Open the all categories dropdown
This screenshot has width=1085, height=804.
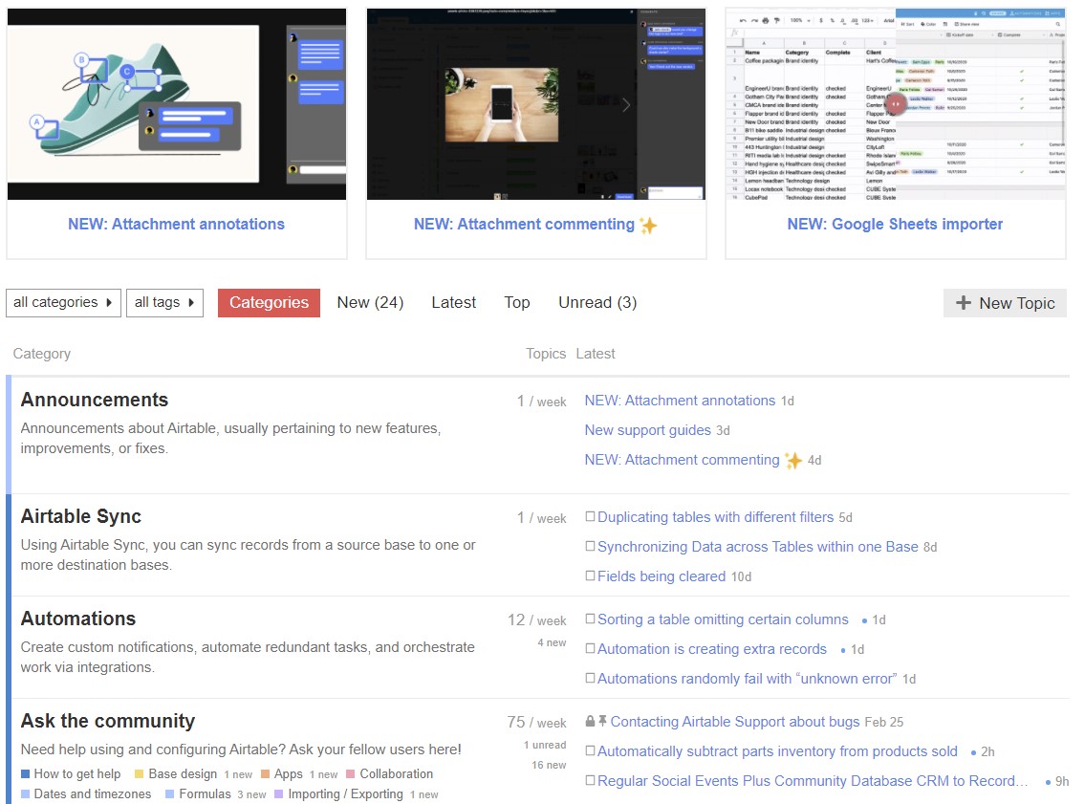coord(64,303)
